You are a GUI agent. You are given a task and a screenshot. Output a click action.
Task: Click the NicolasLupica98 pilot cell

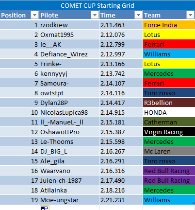(69, 112)
